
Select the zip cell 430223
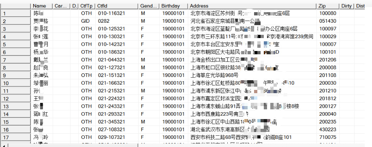(328, 130)
